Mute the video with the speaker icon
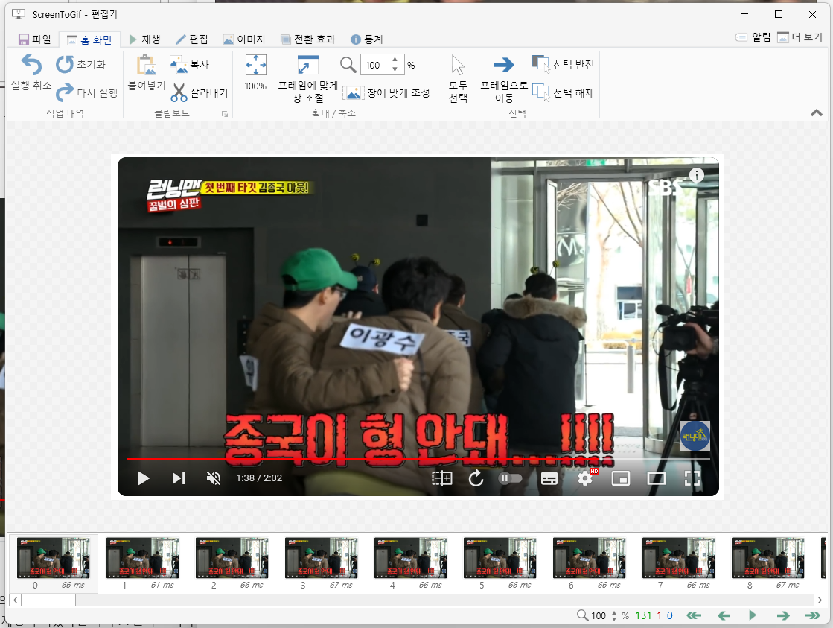Image resolution: width=833 pixels, height=628 pixels. (x=214, y=478)
